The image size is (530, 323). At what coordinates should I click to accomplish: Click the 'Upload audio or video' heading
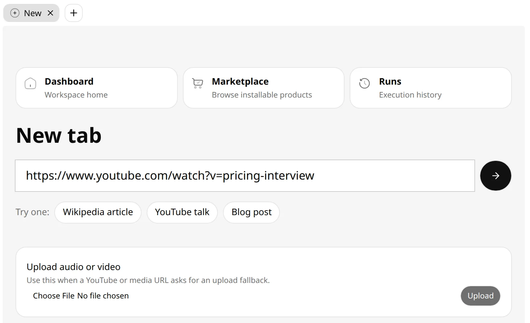pyautogui.click(x=73, y=267)
